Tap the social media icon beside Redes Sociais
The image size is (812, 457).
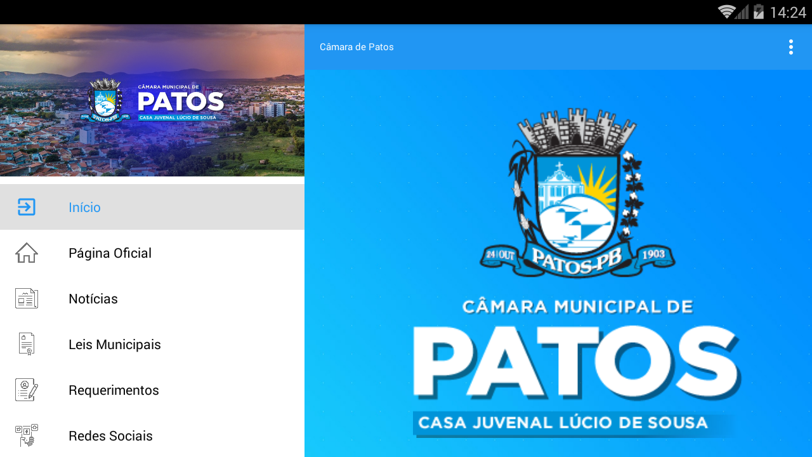(27, 435)
